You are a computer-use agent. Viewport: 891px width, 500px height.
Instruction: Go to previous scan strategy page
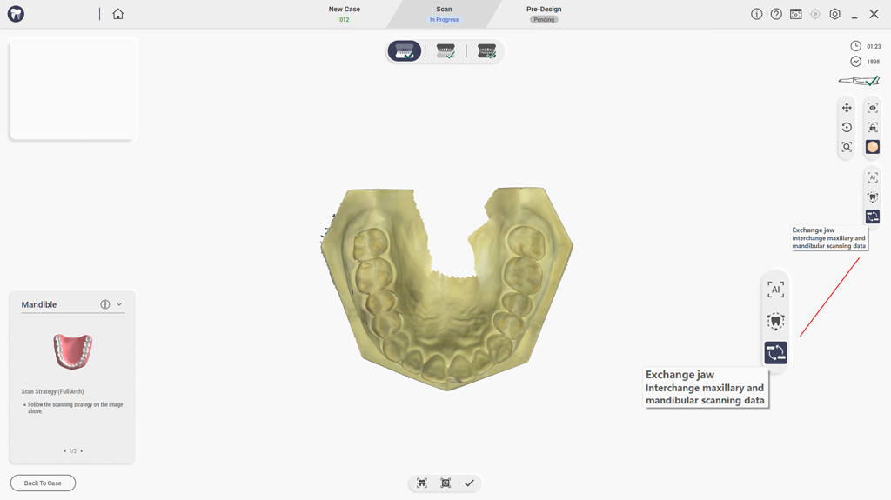pos(64,451)
